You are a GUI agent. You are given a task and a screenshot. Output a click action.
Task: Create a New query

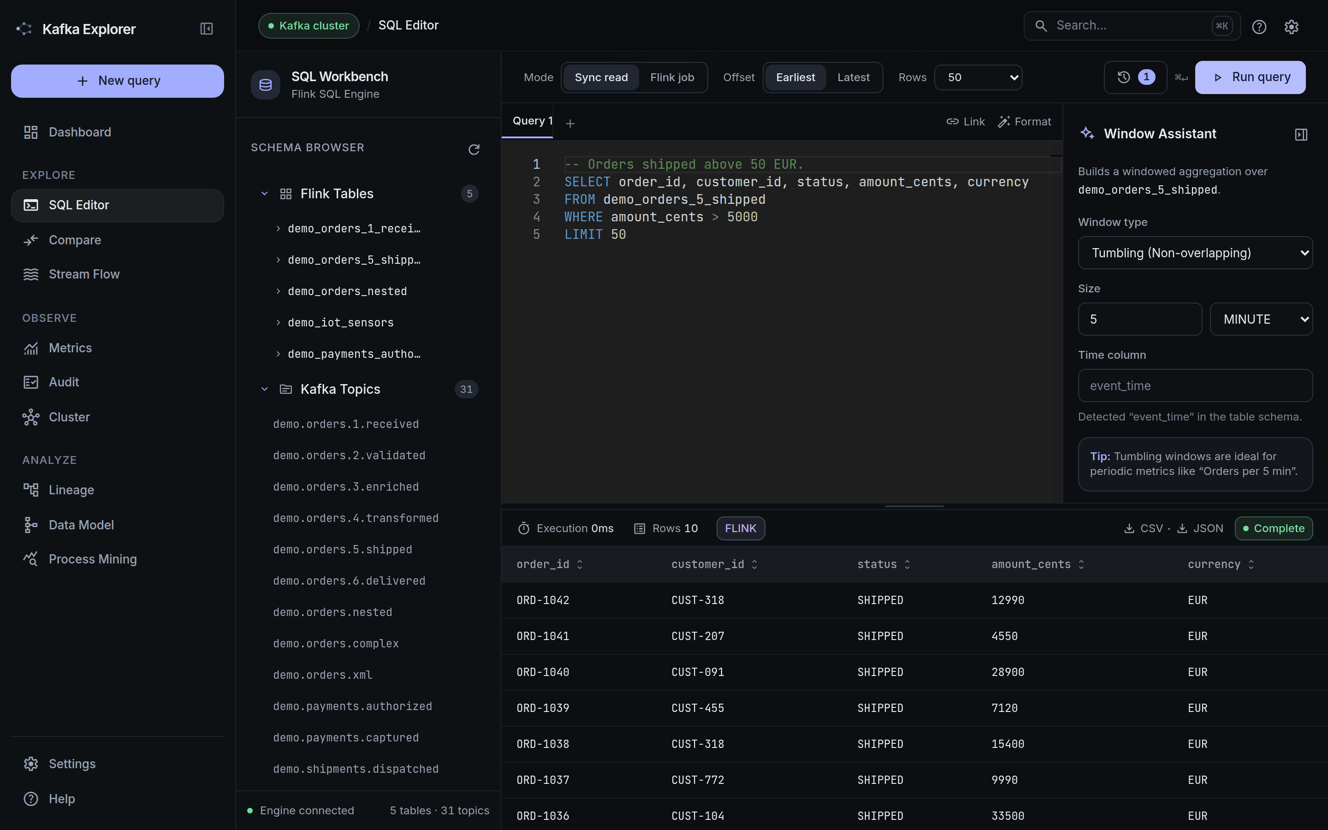click(x=118, y=81)
